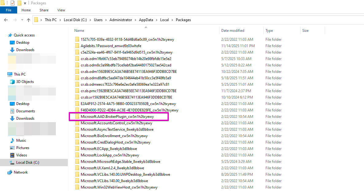The height and width of the screenshot is (191, 364).
Task: Select Desktop under Quick access
Action: pyautogui.click(x=23, y=43)
